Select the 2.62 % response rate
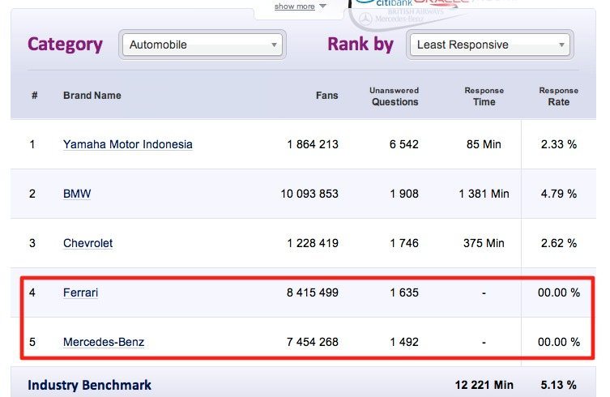Screen dimensions: 610x397 click(559, 243)
